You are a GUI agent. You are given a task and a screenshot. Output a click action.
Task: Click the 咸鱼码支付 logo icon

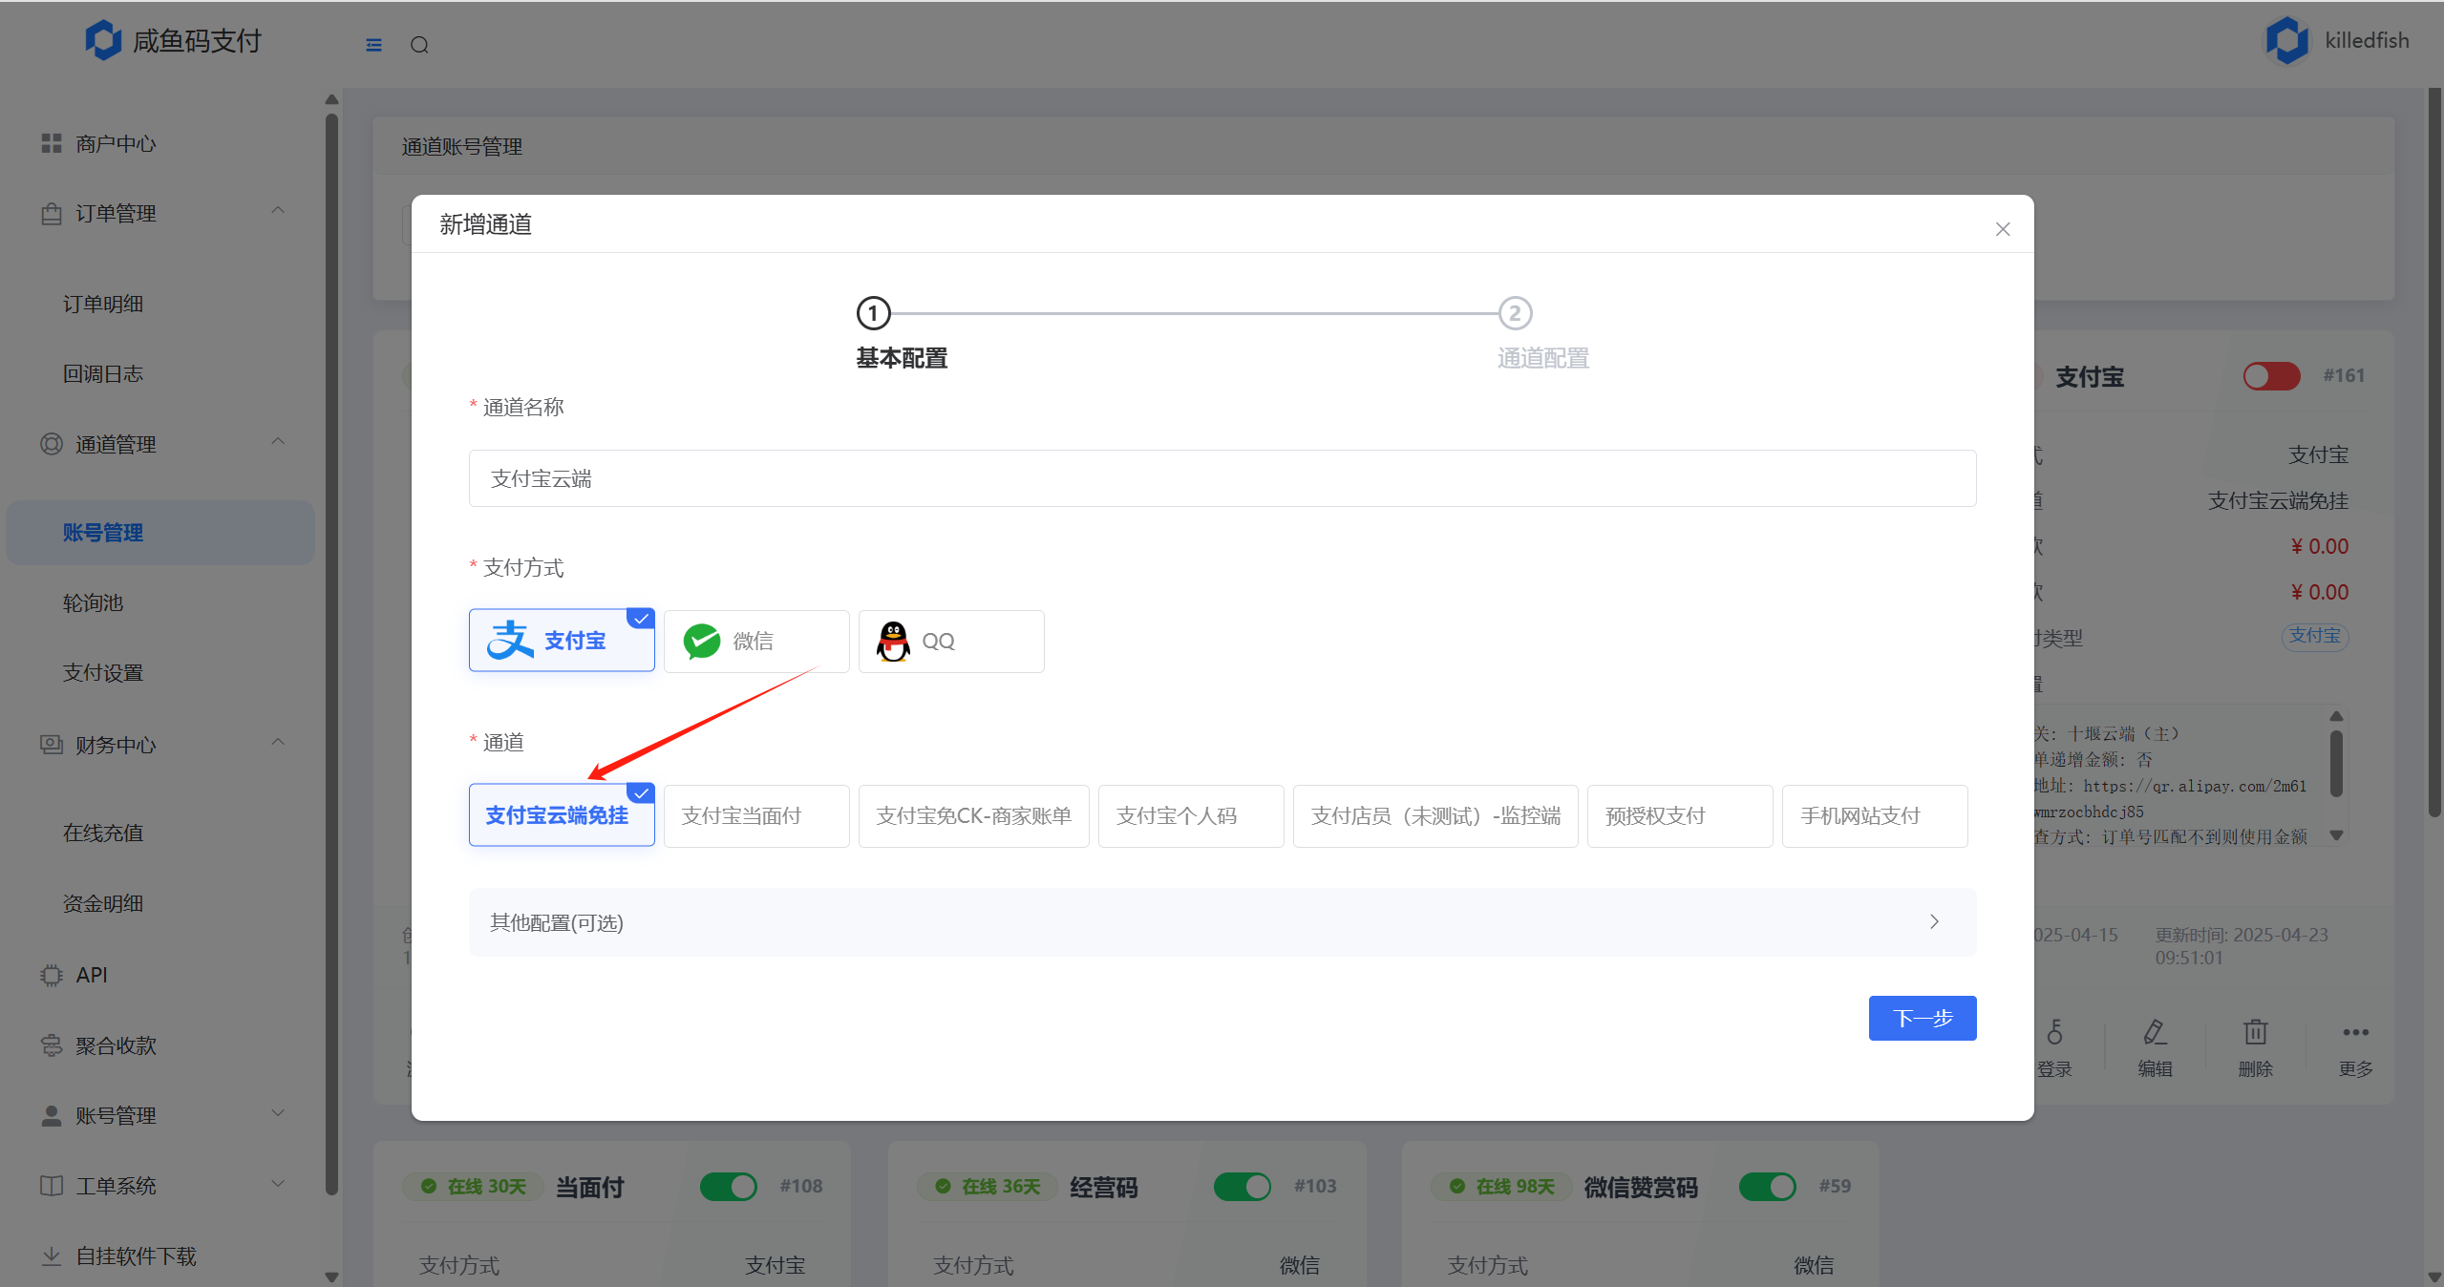pos(103,40)
